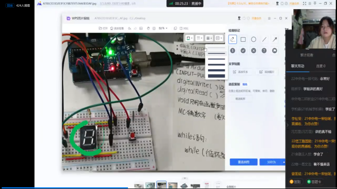Choose the fourth line thickness option
This screenshot has height=189, width=337.
216,65
